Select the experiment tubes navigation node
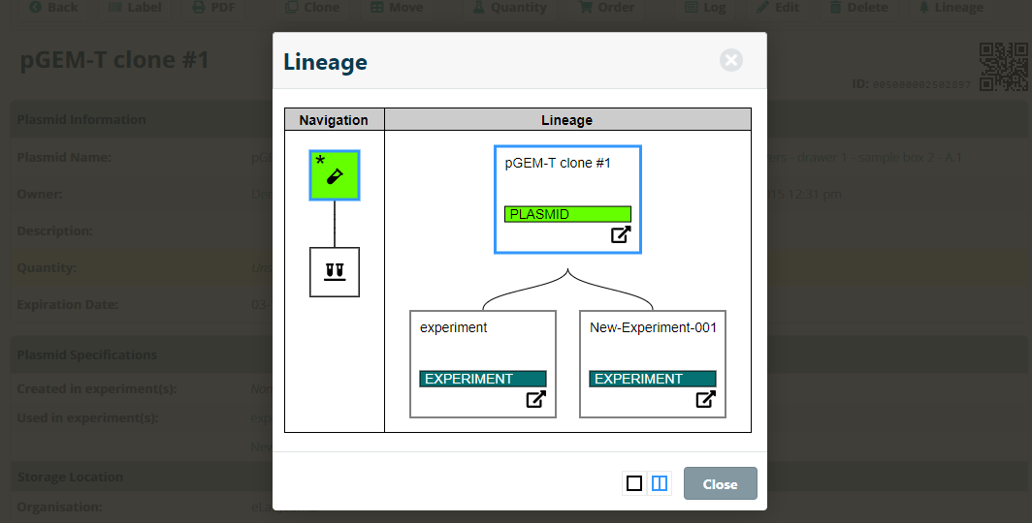 tap(335, 272)
